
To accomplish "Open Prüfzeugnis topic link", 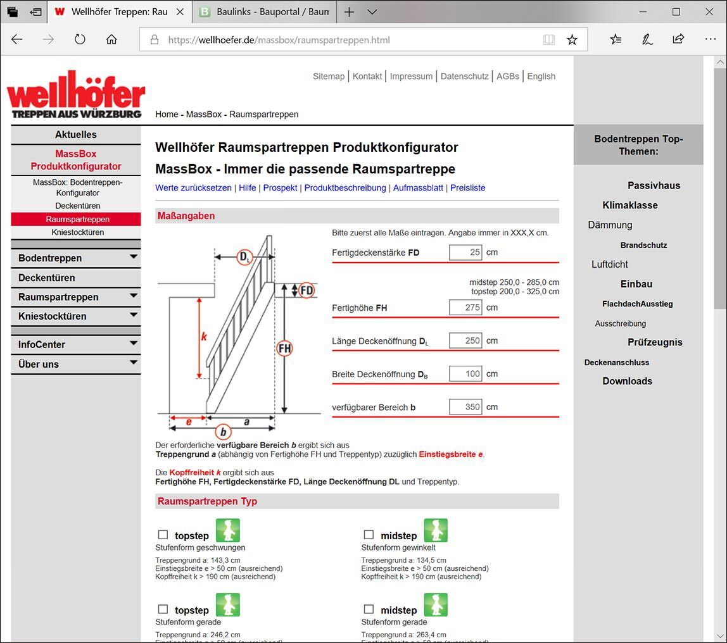I will (655, 342).
